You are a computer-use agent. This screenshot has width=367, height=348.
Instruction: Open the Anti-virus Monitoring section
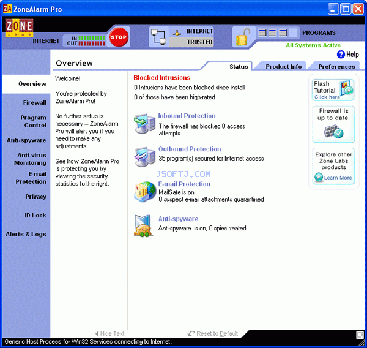(x=30, y=159)
